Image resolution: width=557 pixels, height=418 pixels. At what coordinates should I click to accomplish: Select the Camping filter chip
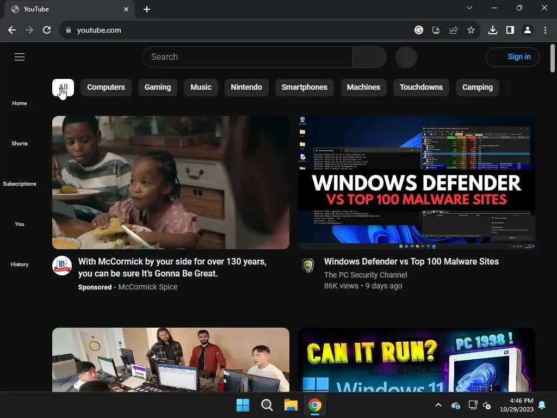coord(478,88)
